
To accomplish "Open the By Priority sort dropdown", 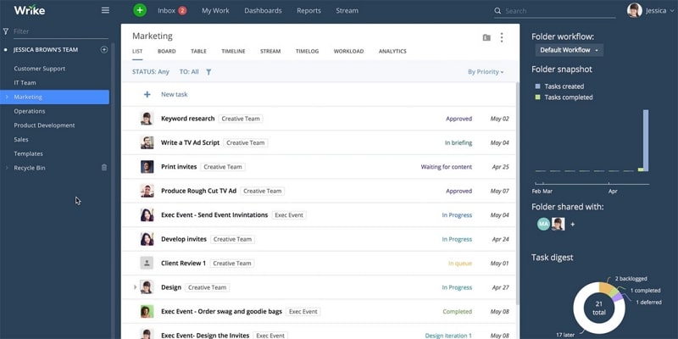I will point(486,72).
